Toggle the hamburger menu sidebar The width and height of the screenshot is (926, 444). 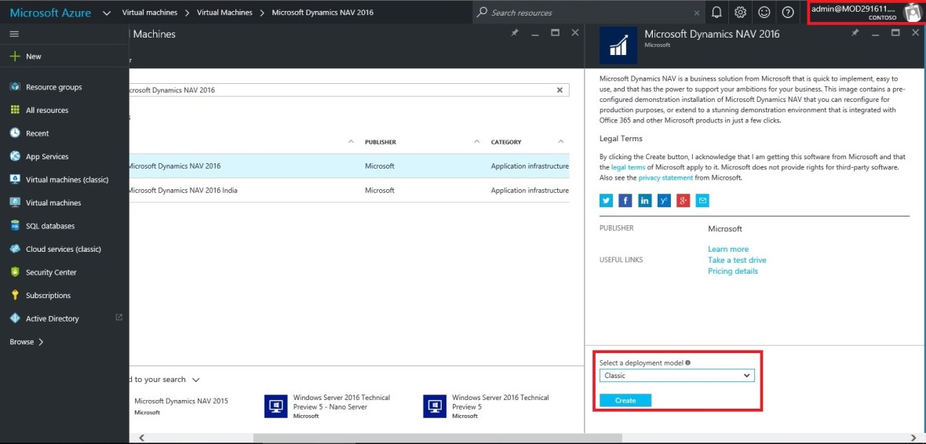coord(14,34)
